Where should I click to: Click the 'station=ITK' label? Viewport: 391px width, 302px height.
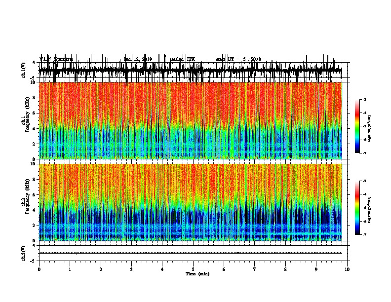(182, 59)
